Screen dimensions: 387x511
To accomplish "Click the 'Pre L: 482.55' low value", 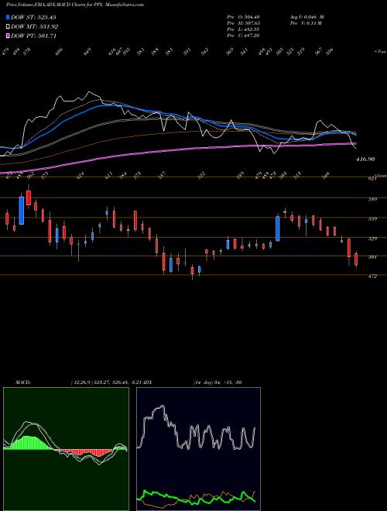I will pos(243,29).
